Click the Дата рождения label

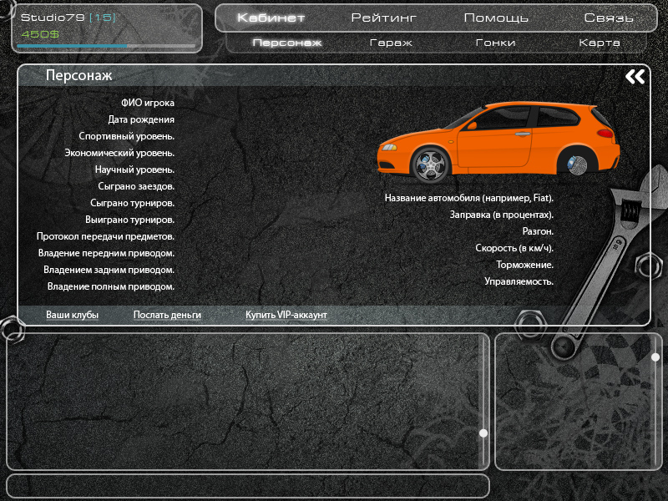pyautogui.click(x=141, y=119)
